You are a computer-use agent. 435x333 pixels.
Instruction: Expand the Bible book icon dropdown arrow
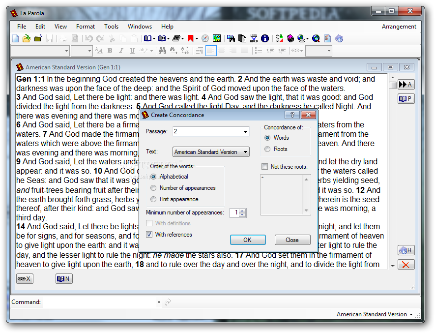coord(154,38)
